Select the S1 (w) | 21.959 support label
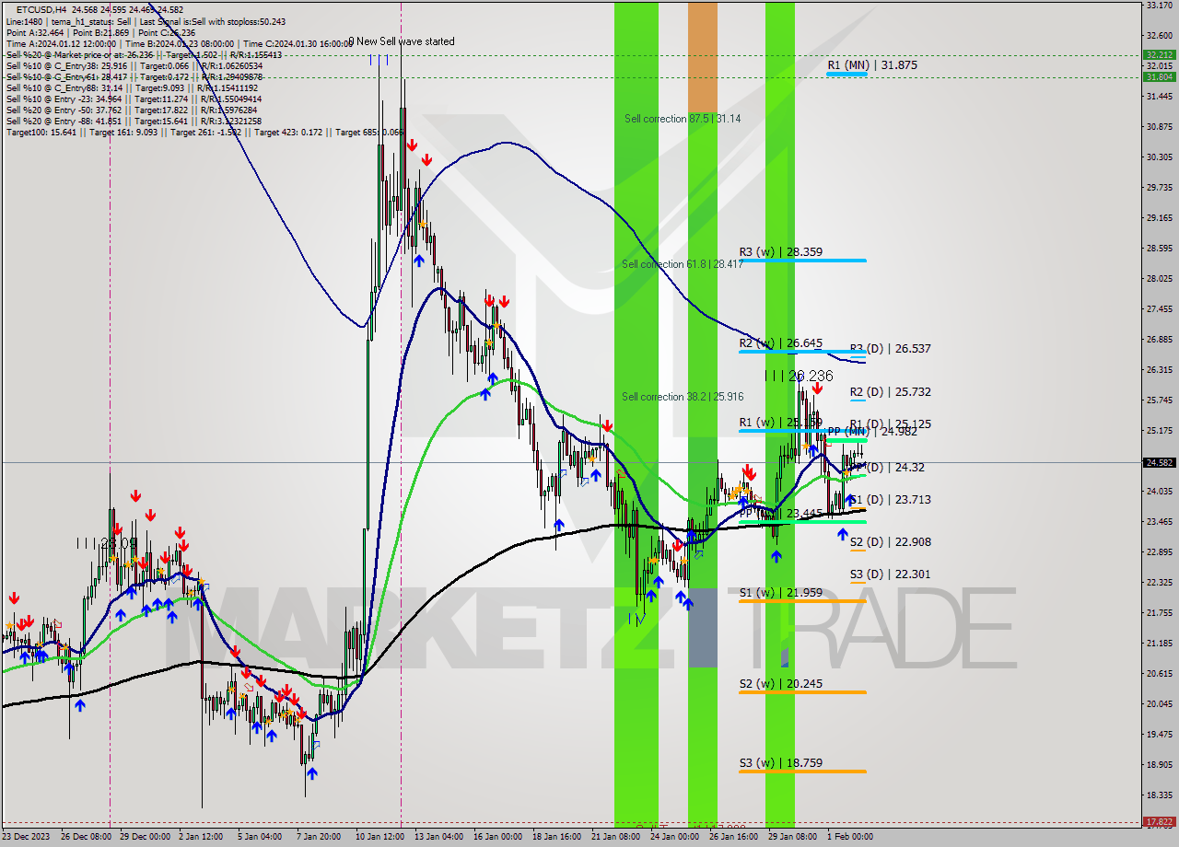1179x847 pixels. point(781,592)
